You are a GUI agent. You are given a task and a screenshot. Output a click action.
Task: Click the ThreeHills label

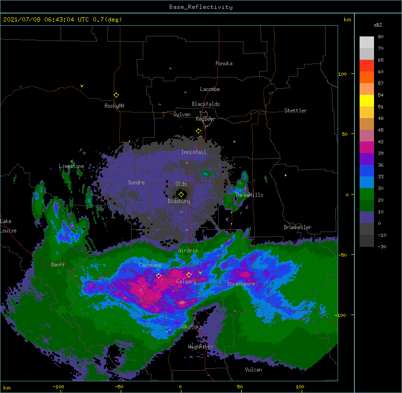249,195
